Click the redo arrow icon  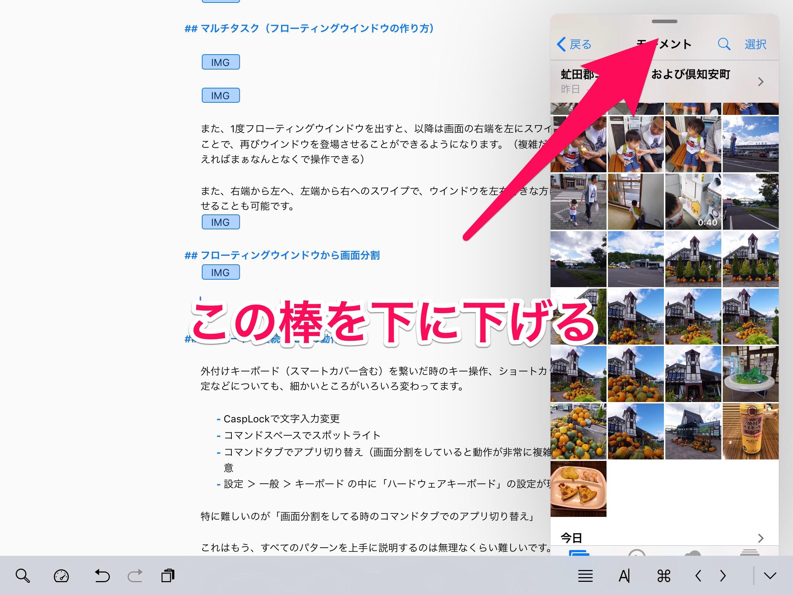click(135, 576)
